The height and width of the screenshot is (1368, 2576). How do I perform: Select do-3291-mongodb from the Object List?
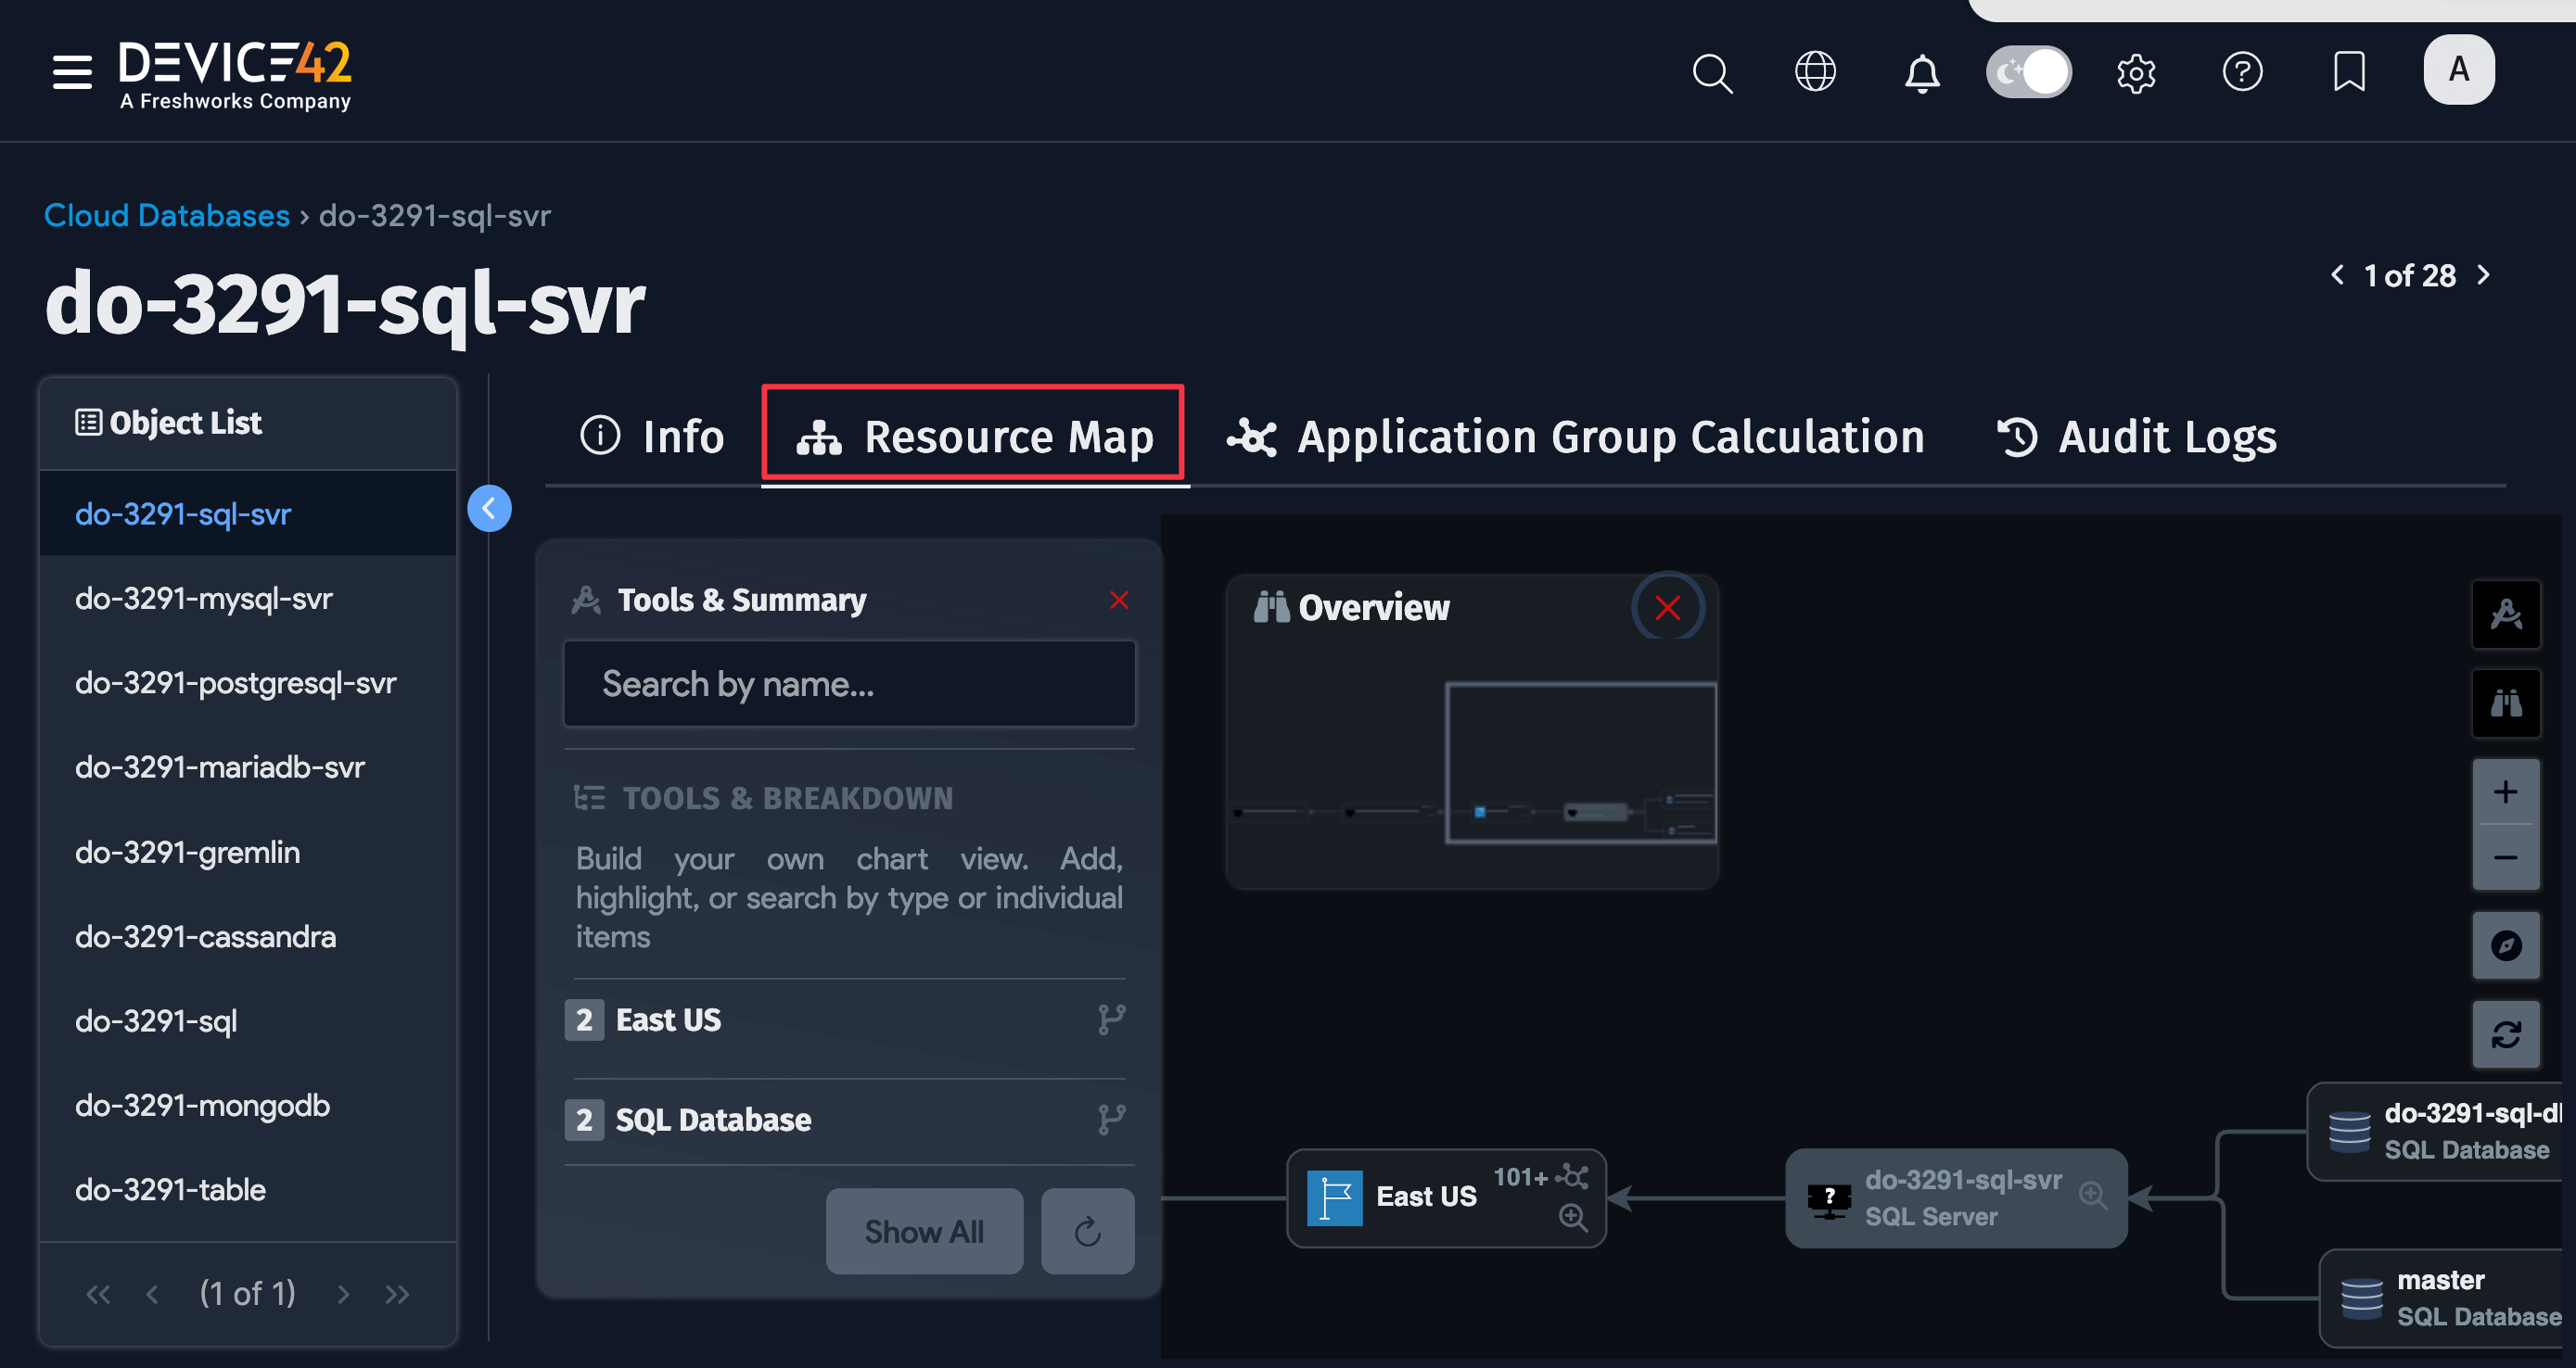pyautogui.click(x=201, y=1105)
